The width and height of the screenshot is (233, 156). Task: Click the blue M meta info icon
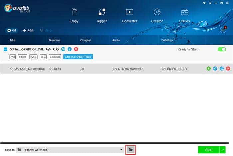click(63, 49)
